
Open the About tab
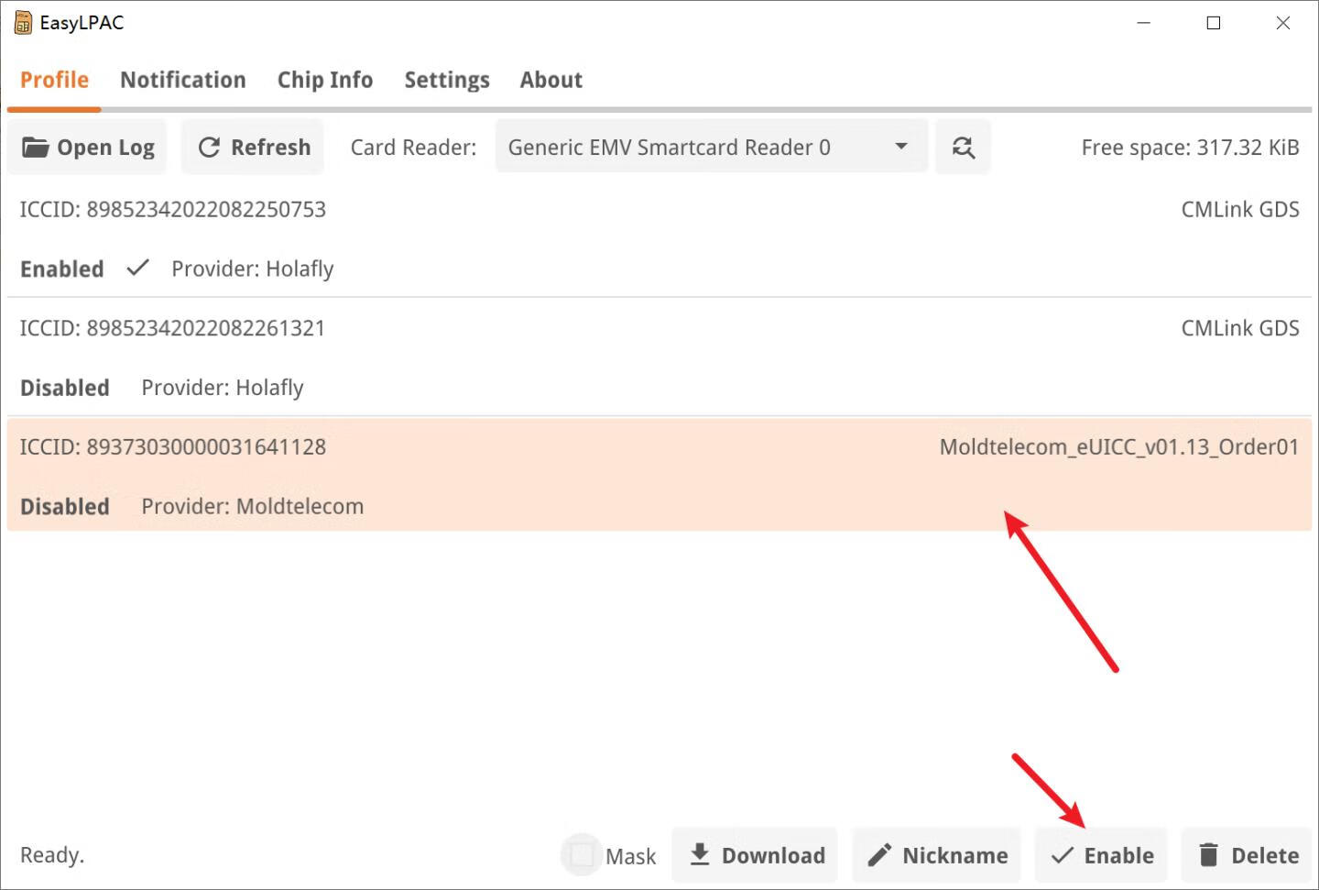pyautogui.click(x=551, y=81)
